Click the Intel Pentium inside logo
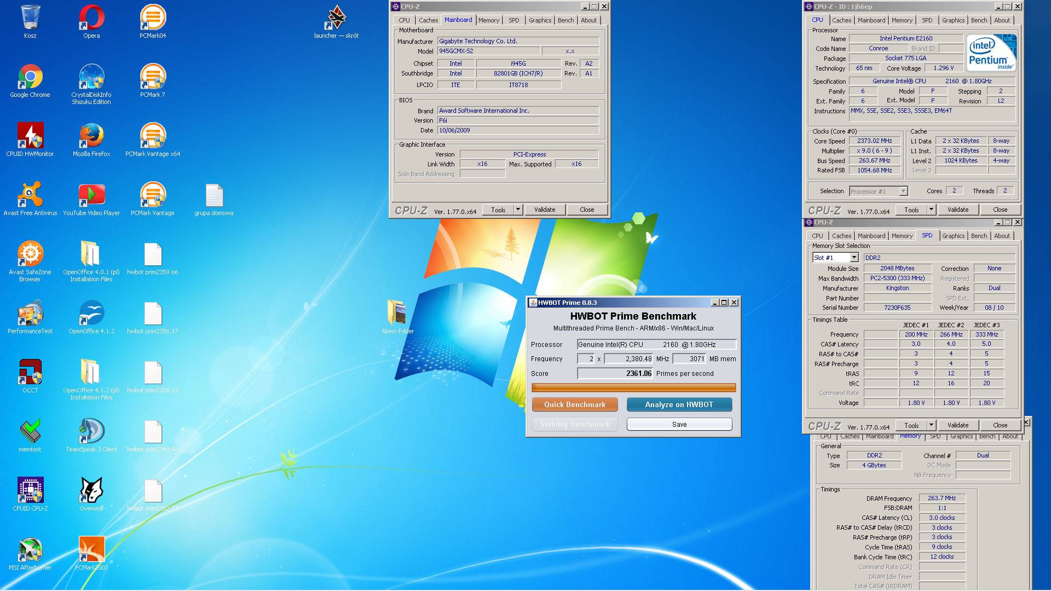The image size is (1051, 591). point(991,53)
